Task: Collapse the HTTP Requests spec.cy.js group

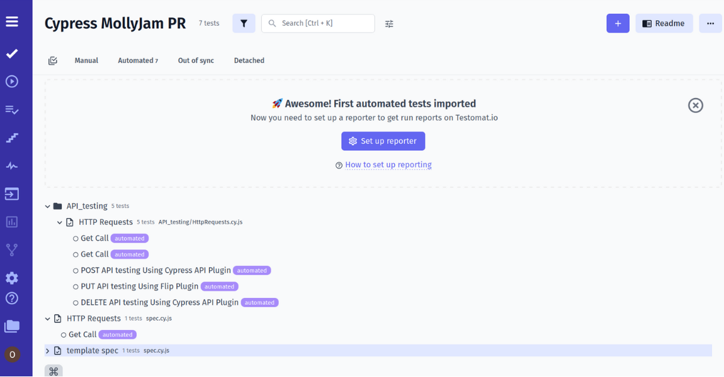Action: click(47, 318)
